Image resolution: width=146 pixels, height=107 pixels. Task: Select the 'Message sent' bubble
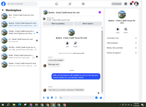click(x=54, y=65)
